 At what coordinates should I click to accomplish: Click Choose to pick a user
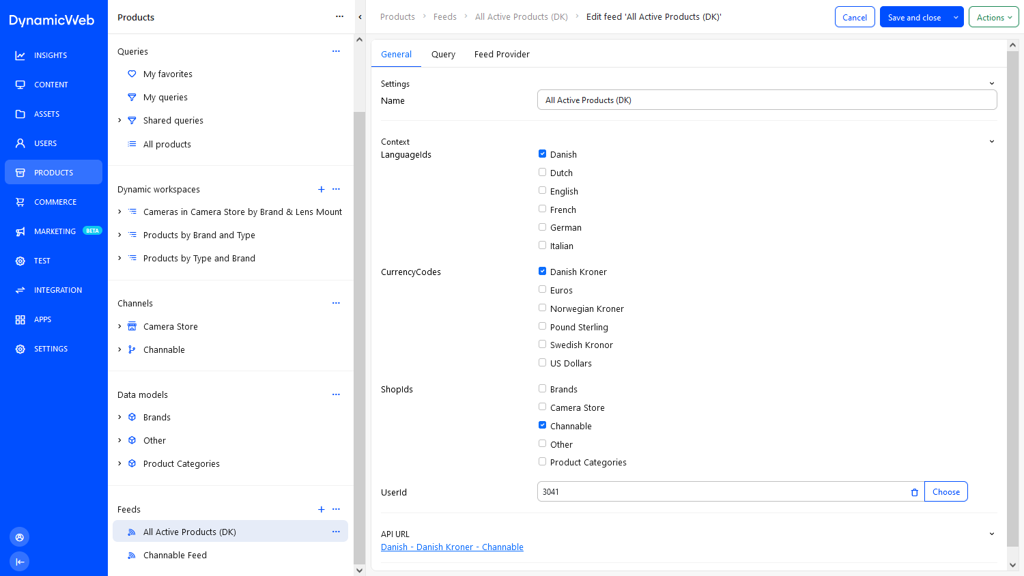(946, 491)
